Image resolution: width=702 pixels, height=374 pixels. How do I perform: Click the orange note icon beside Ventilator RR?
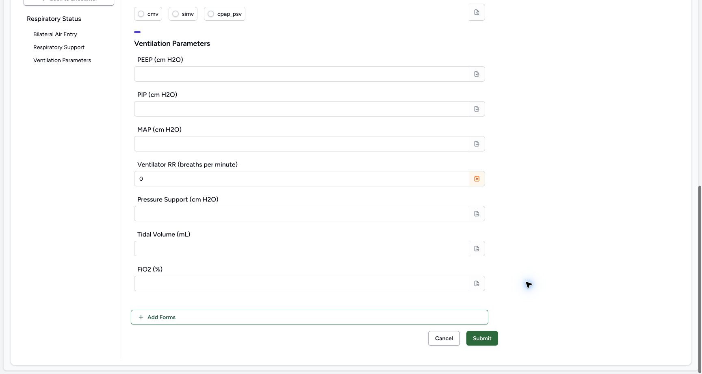[x=477, y=179]
